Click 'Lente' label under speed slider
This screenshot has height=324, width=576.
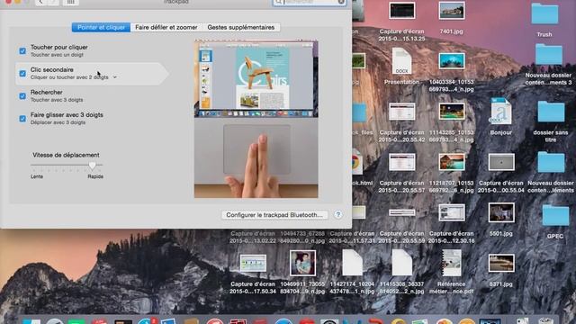(37, 176)
